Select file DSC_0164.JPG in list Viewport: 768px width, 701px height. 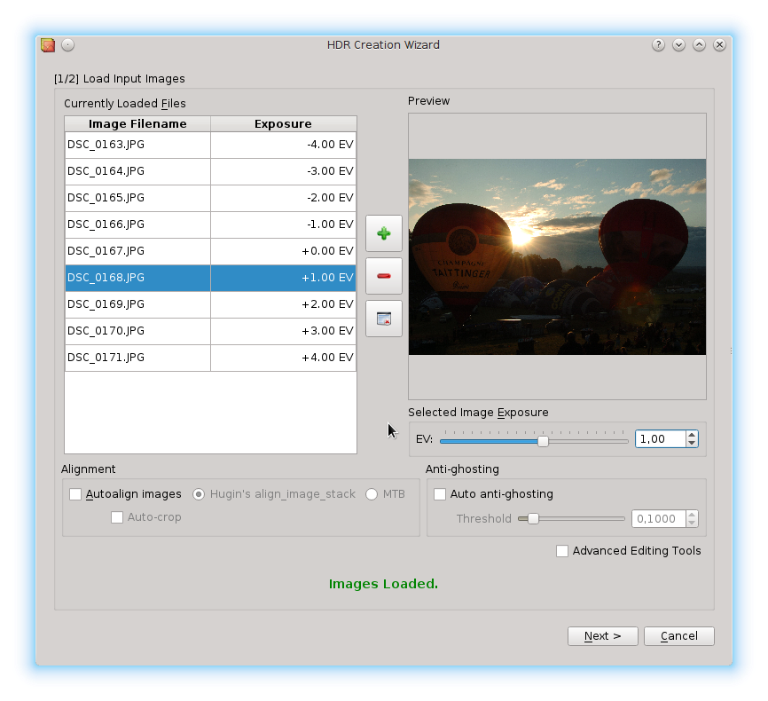[x=137, y=171]
